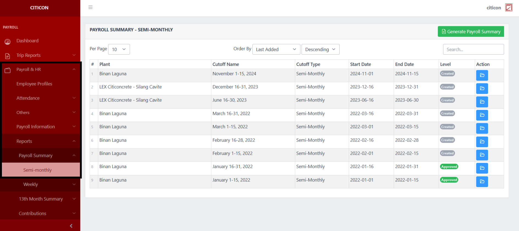Click the hamburger menu icon

tap(91, 7)
